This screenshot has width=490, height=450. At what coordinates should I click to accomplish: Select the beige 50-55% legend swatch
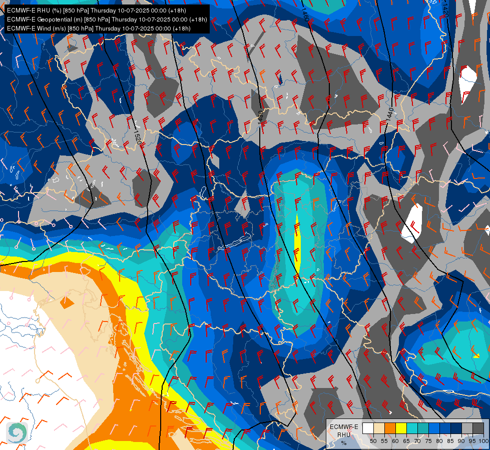[379, 428]
